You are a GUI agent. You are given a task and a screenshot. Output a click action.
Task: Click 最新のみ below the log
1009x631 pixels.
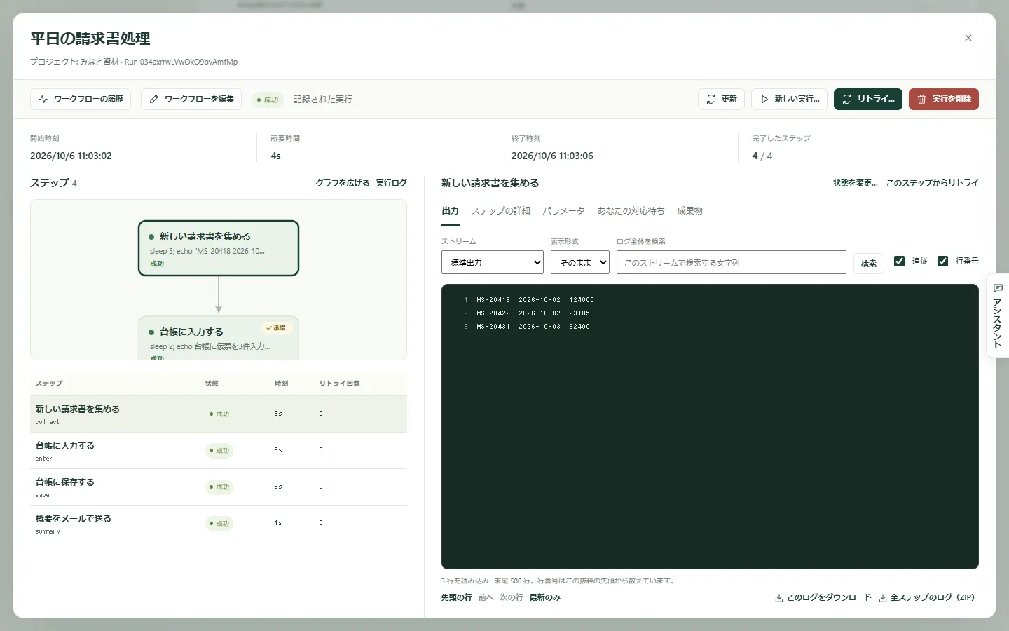point(544,598)
